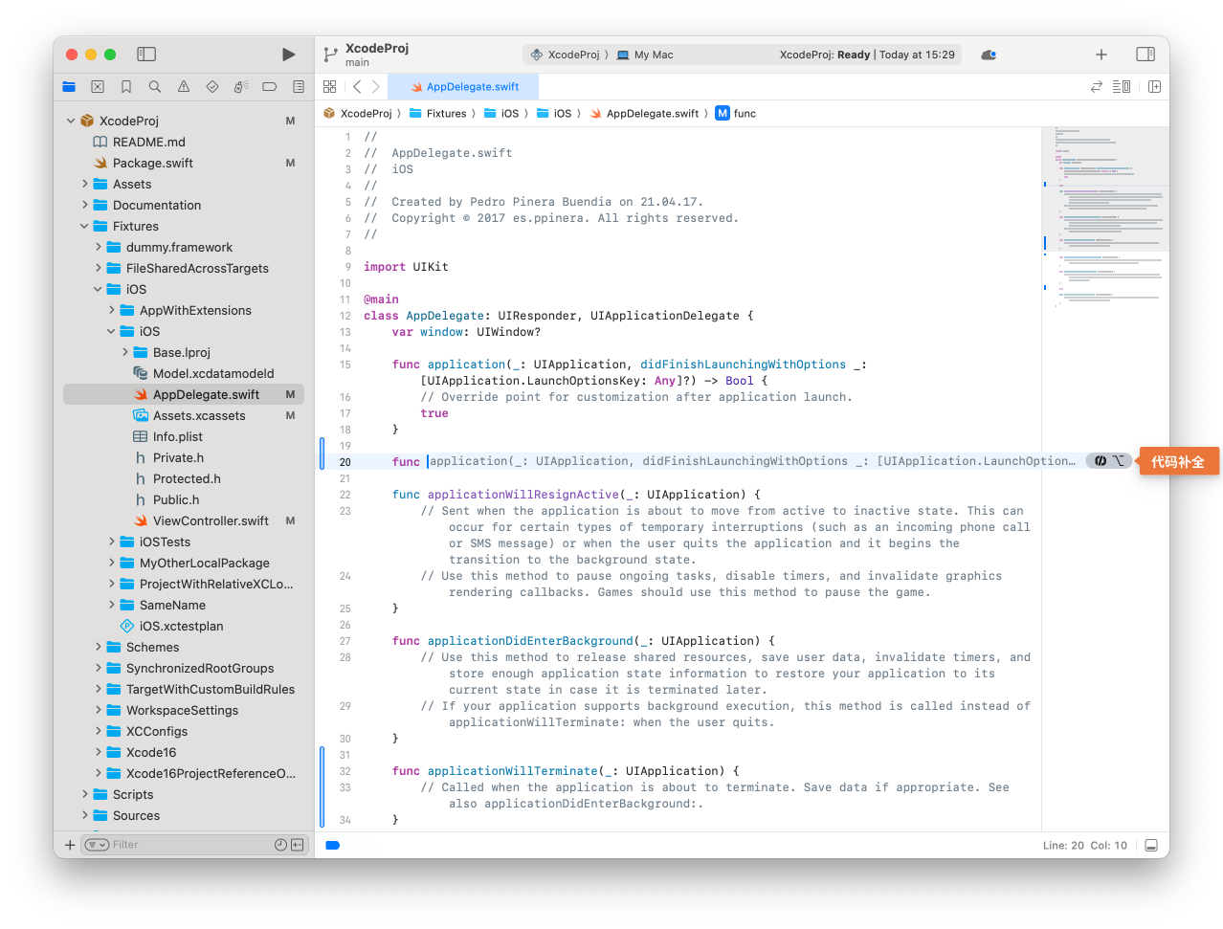Click the blue breakpoint indicator in bottom bar
The image size is (1223, 929).
(333, 845)
